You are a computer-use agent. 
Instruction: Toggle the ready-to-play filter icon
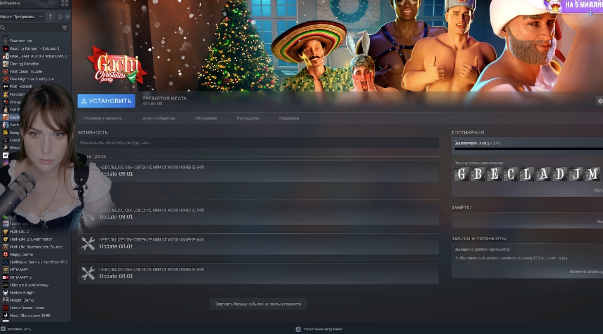click(68, 17)
